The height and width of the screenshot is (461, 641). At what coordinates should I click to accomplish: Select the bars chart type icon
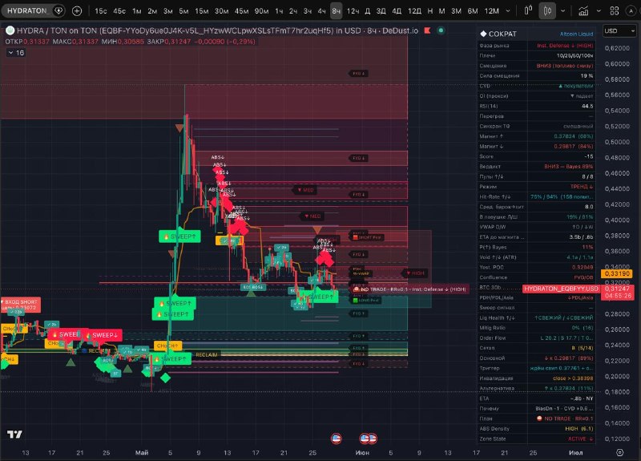coord(528,10)
